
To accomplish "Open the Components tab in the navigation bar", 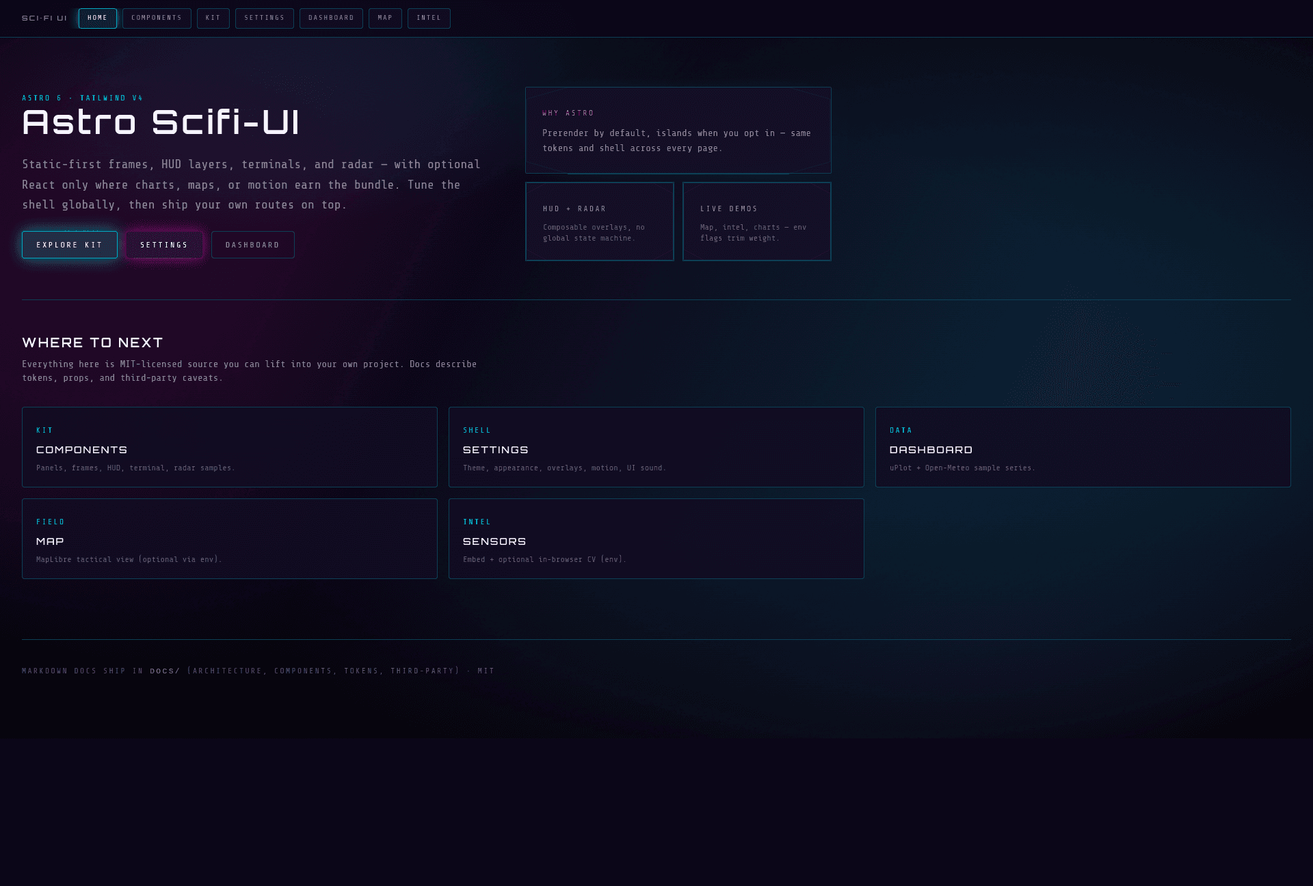I will tap(157, 18).
